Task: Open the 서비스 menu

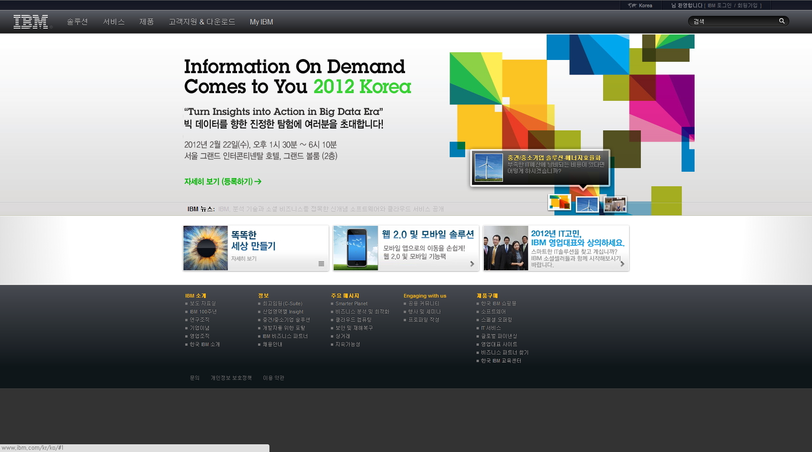Action: (x=114, y=22)
